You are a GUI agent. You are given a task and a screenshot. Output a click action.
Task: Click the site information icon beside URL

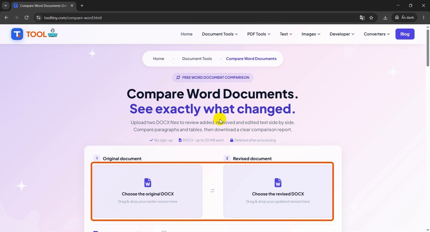tap(39, 17)
